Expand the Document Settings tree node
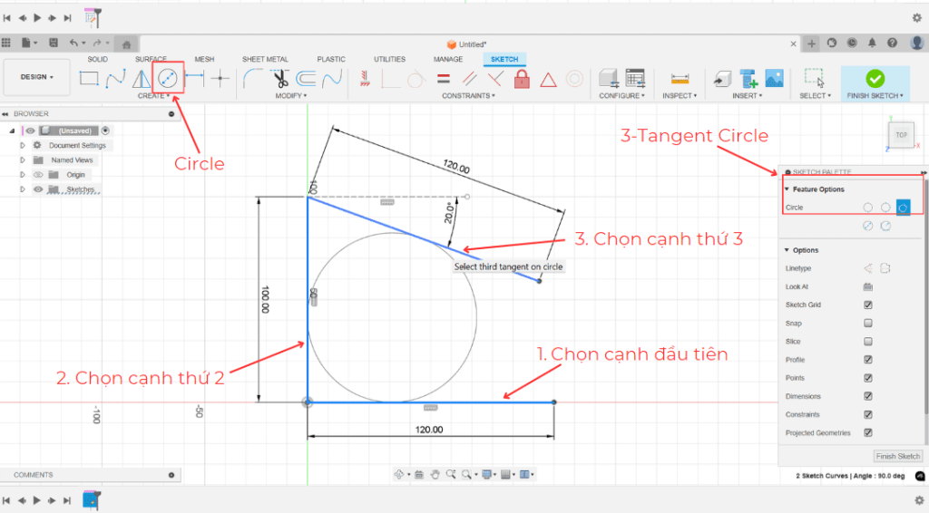 [x=22, y=145]
